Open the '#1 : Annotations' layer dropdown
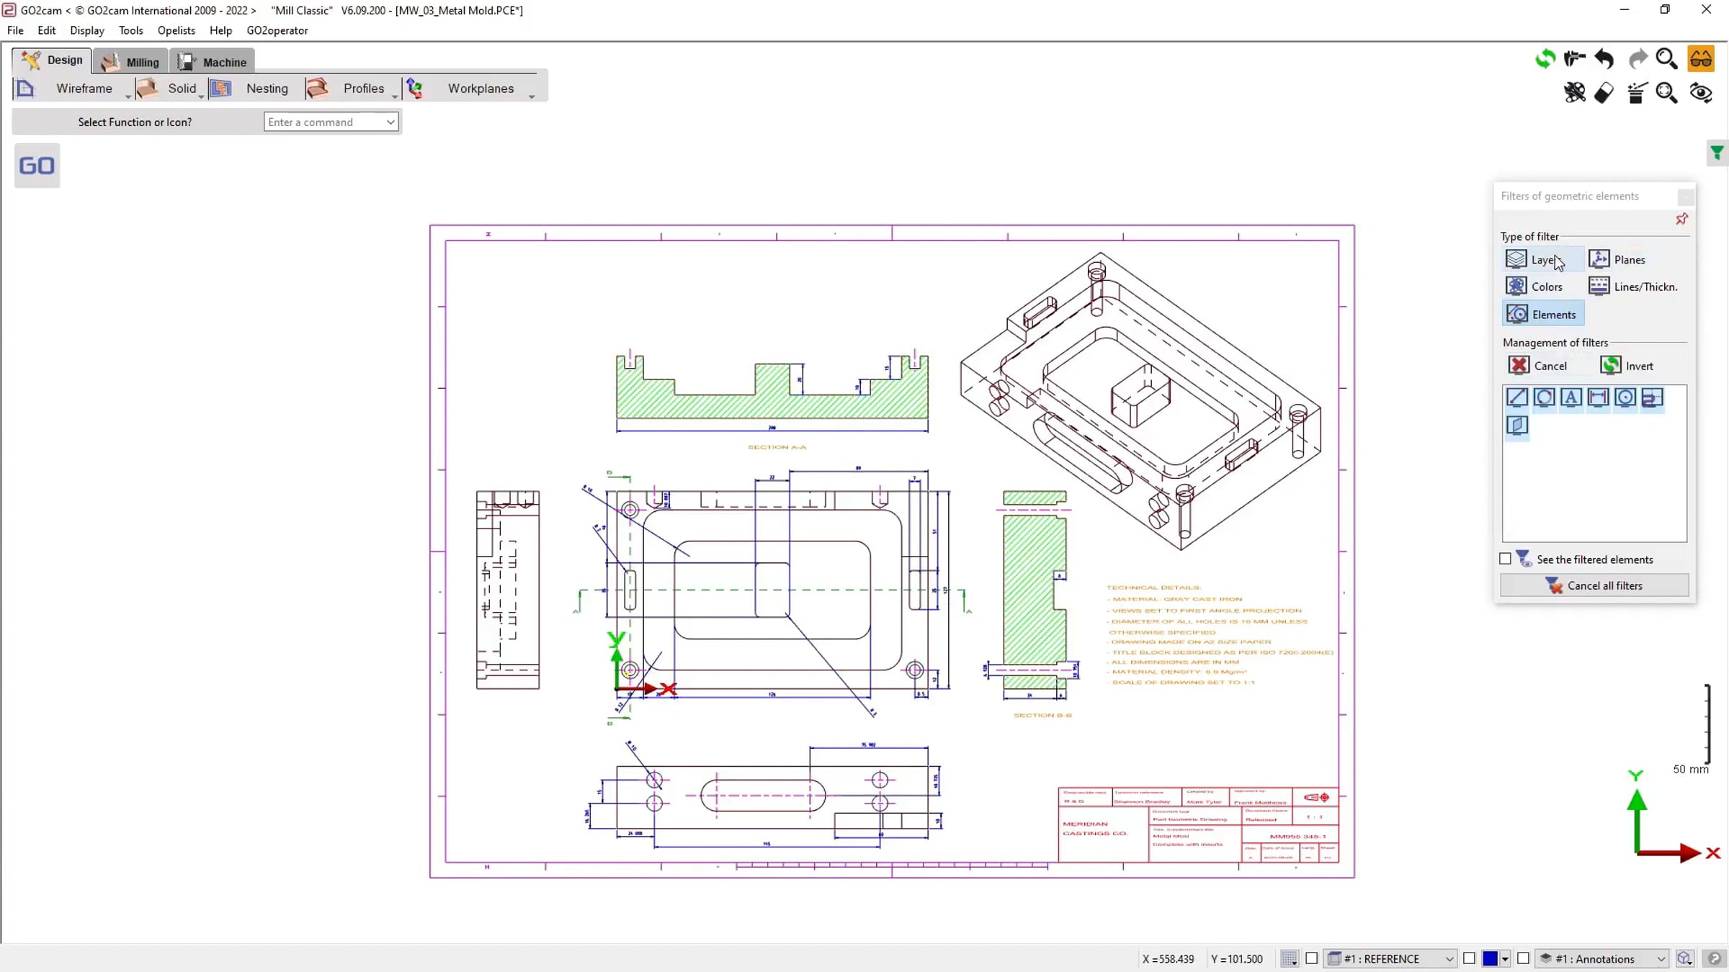 (1603, 958)
